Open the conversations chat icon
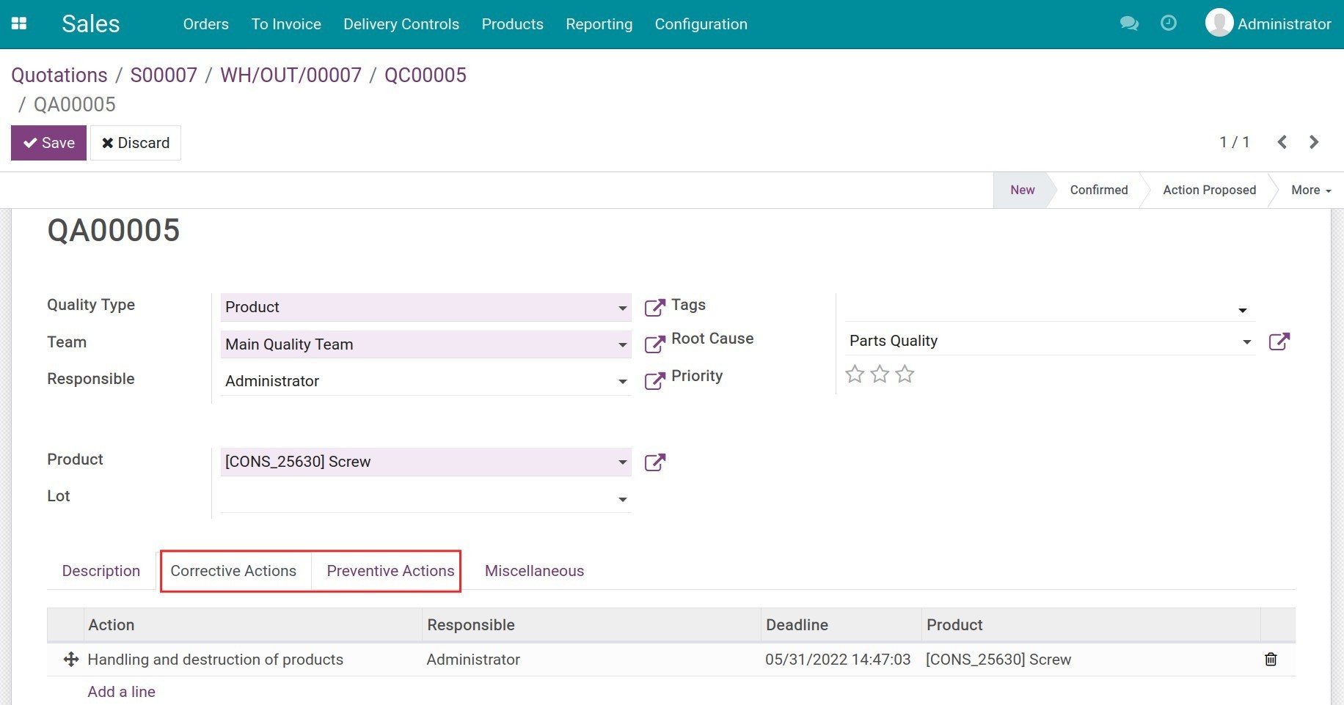 pos(1129,23)
